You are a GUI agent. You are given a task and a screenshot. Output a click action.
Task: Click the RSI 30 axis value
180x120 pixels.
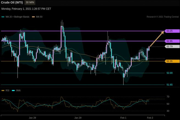pyautogui.click(x=168, y=111)
